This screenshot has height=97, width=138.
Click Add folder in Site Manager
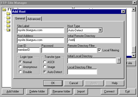point(13,91)
